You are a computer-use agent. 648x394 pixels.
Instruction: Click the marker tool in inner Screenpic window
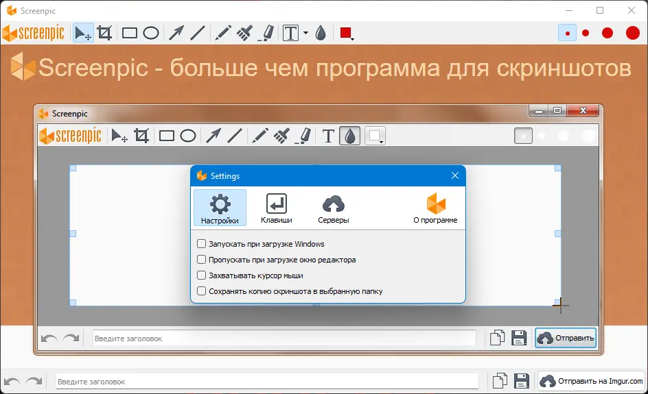(303, 136)
